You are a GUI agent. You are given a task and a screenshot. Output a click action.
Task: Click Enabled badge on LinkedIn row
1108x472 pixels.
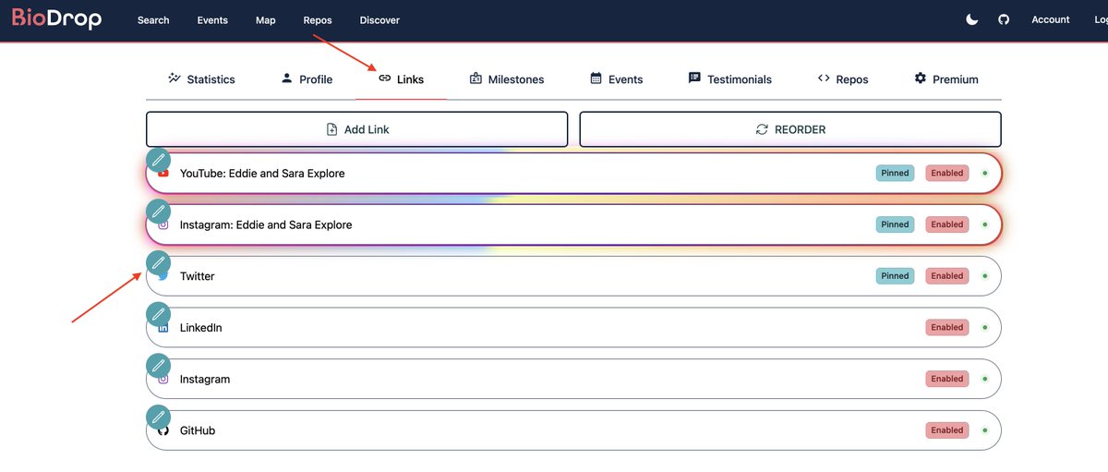pos(947,327)
